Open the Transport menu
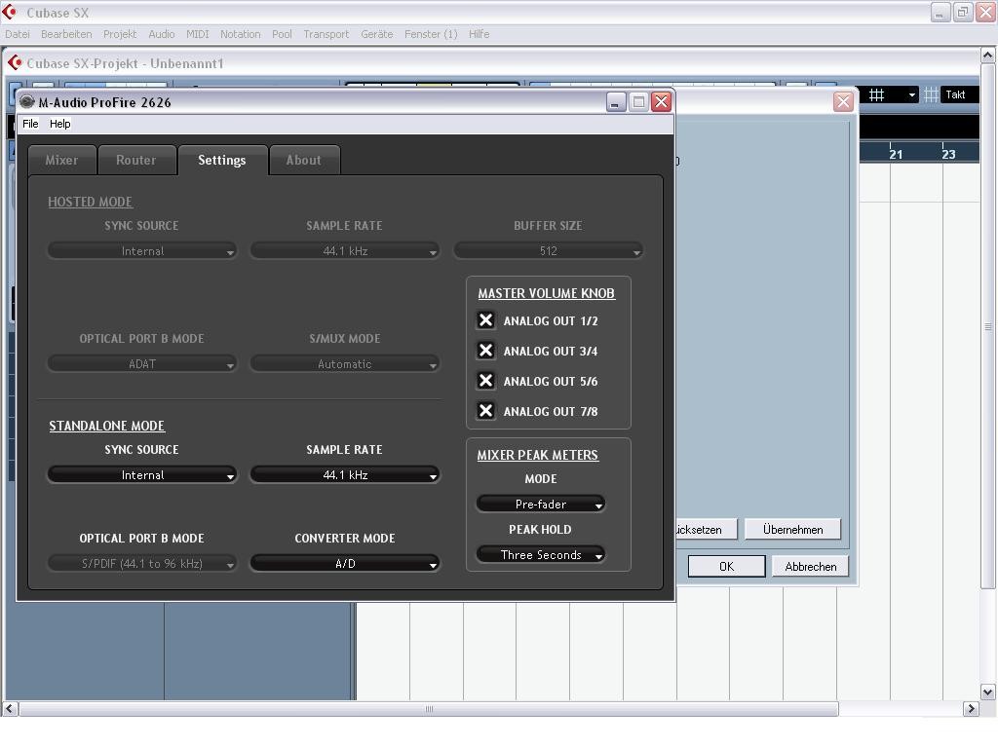 [x=326, y=34]
